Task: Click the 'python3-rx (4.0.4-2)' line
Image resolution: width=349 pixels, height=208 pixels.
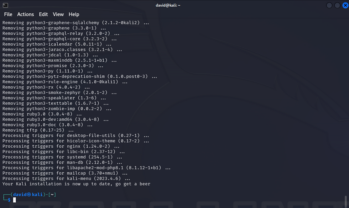Action: coord(46,87)
